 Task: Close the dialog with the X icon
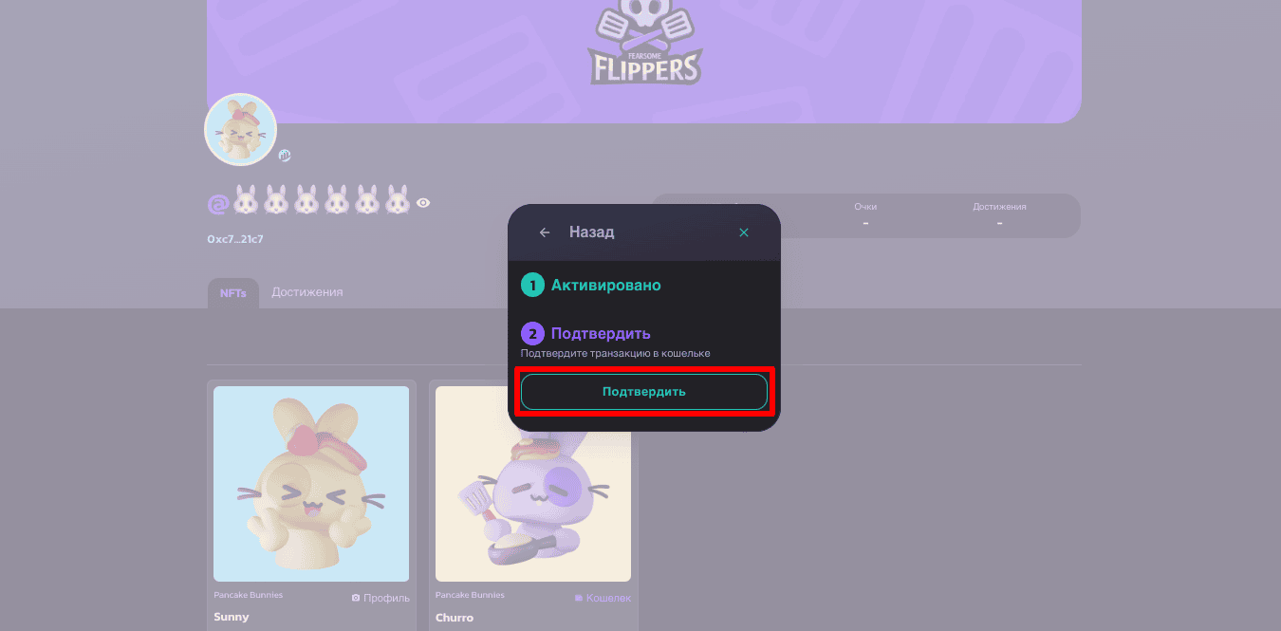(x=744, y=232)
